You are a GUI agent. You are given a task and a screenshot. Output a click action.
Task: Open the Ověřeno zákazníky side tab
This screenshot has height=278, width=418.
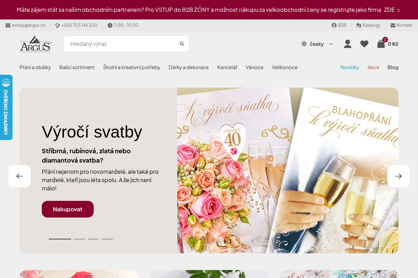pyautogui.click(x=6, y=107)
